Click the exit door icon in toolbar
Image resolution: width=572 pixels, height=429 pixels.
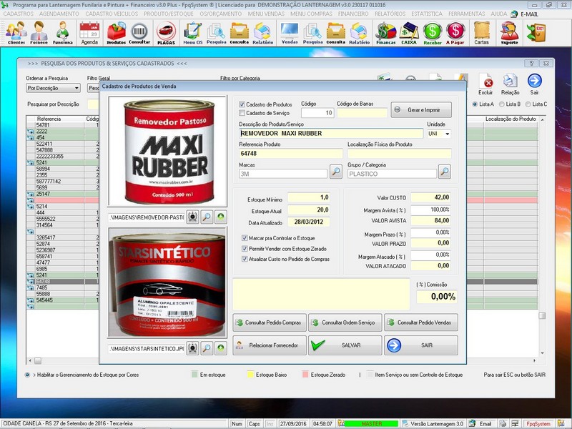point(536,32)
